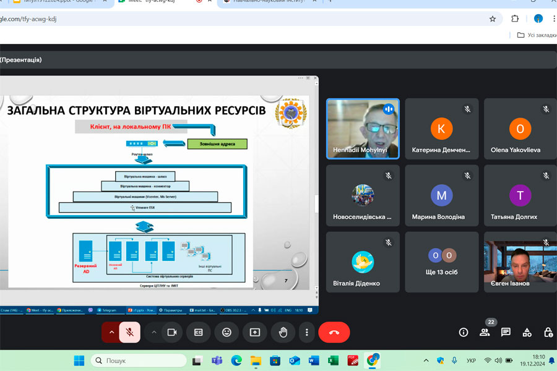Raise hand in the meeting

click(x=283, y=332)
